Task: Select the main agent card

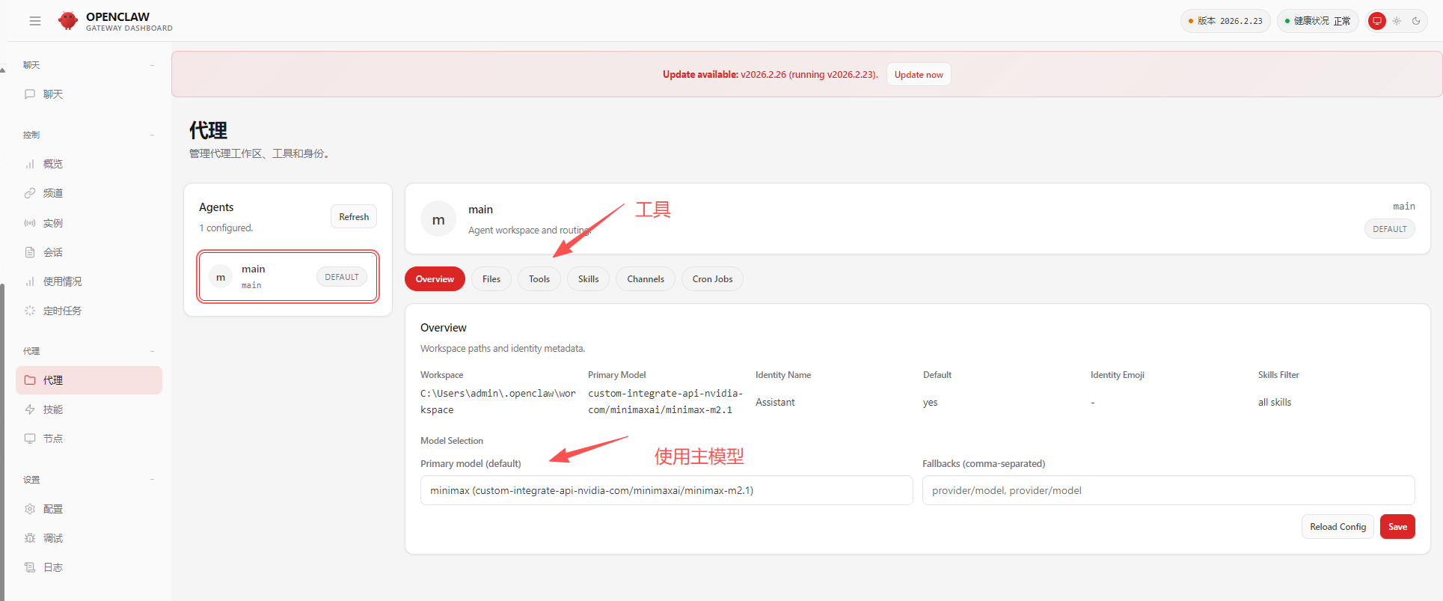Action: pos(288,277)
